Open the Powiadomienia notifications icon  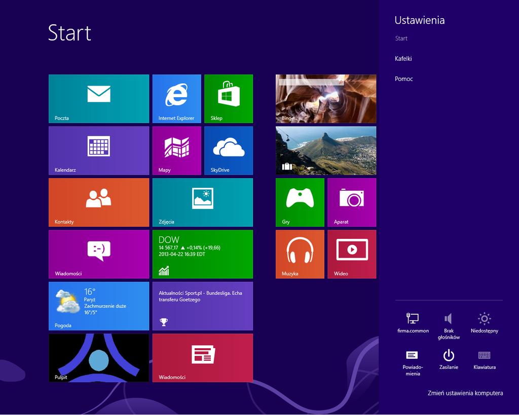413,363
